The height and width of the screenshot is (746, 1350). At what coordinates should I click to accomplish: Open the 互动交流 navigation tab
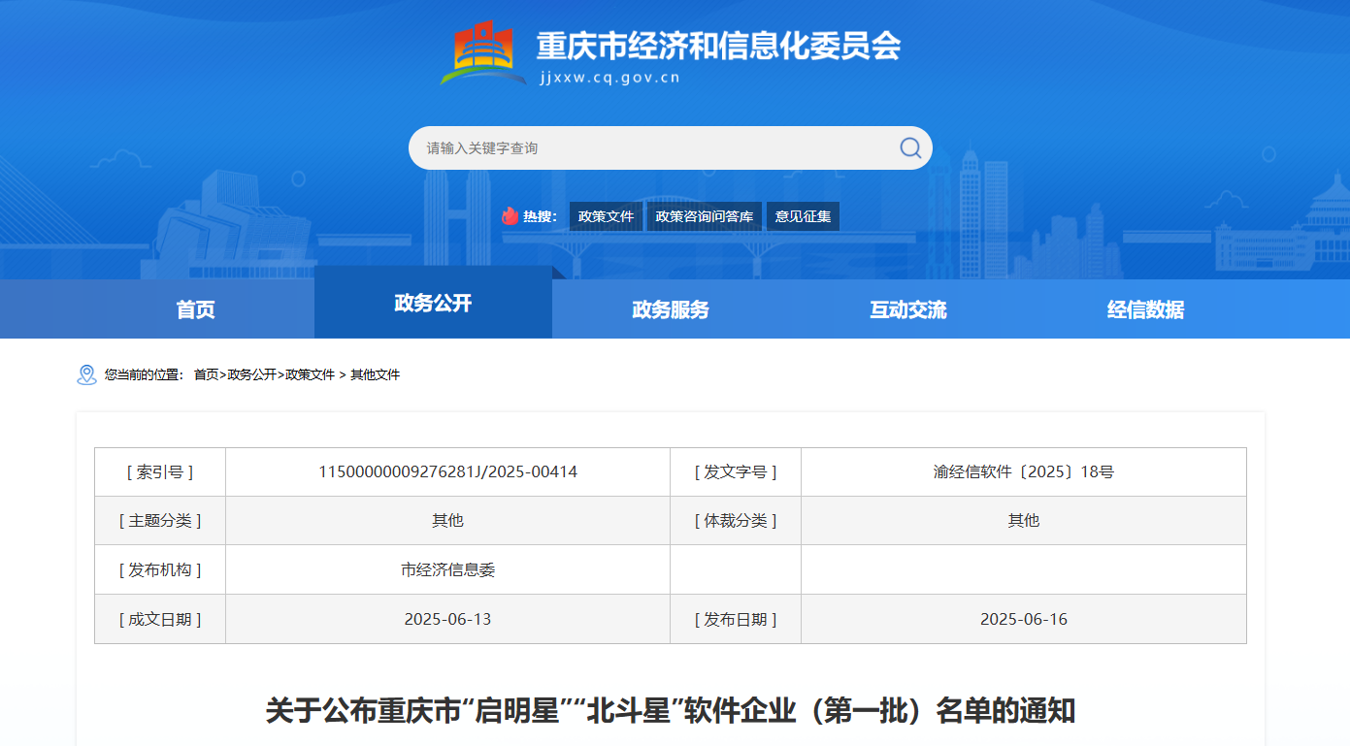pos(908,309)
